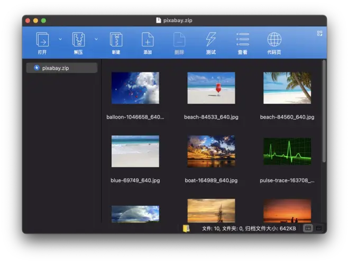
Task: Click the 查看 (View) list icon
Action: [243, 40]
